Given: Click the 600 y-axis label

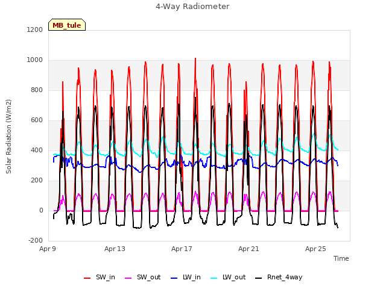Looking at the screenshot, I should [37, 120].
